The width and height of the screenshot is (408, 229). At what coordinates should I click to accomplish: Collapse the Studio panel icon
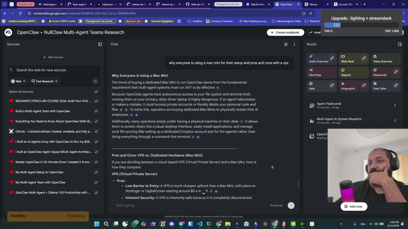(400, 44)
